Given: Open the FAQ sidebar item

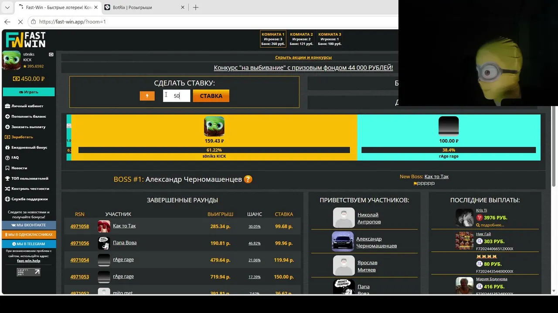Looking at the screenshot, I should coord(12,158).
